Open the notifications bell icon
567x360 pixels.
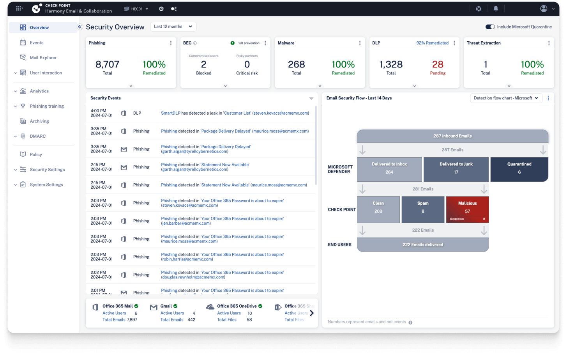(x=496, y=9)
